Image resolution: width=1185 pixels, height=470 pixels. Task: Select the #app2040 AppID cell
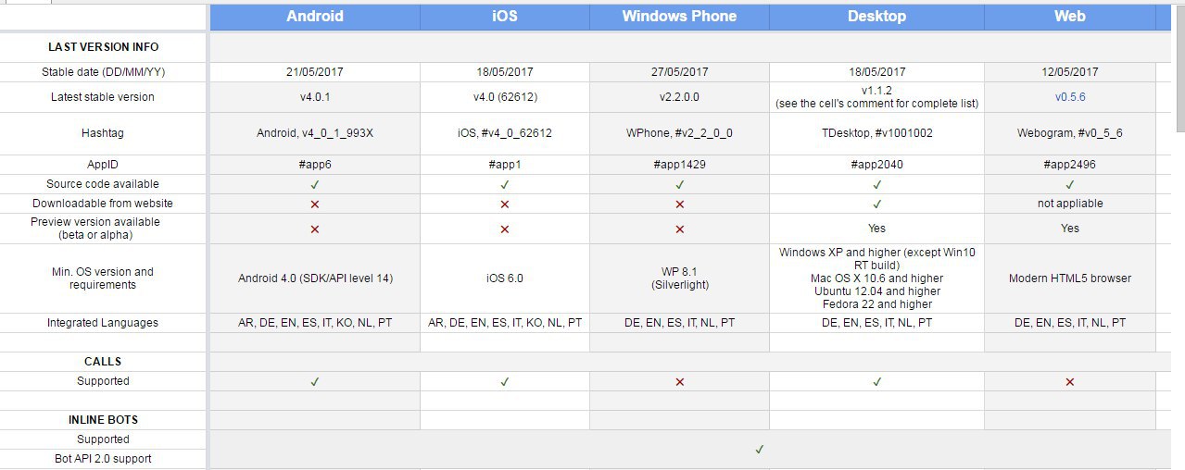coord(876,165)
